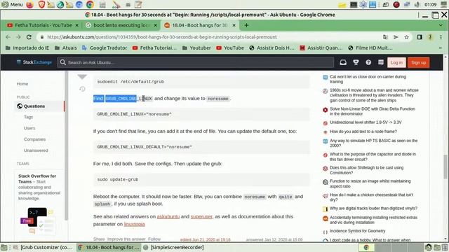The width and height of the screenshot is (449, 252).
Task: Switch to SimpleScreenRecorder in the taskbar
Action: (x=174, y=247)
